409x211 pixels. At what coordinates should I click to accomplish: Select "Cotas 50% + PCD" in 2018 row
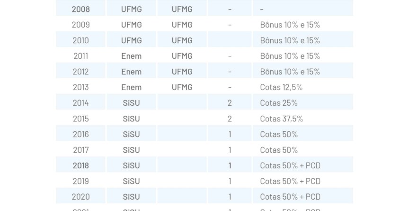[x=290, y=165]
